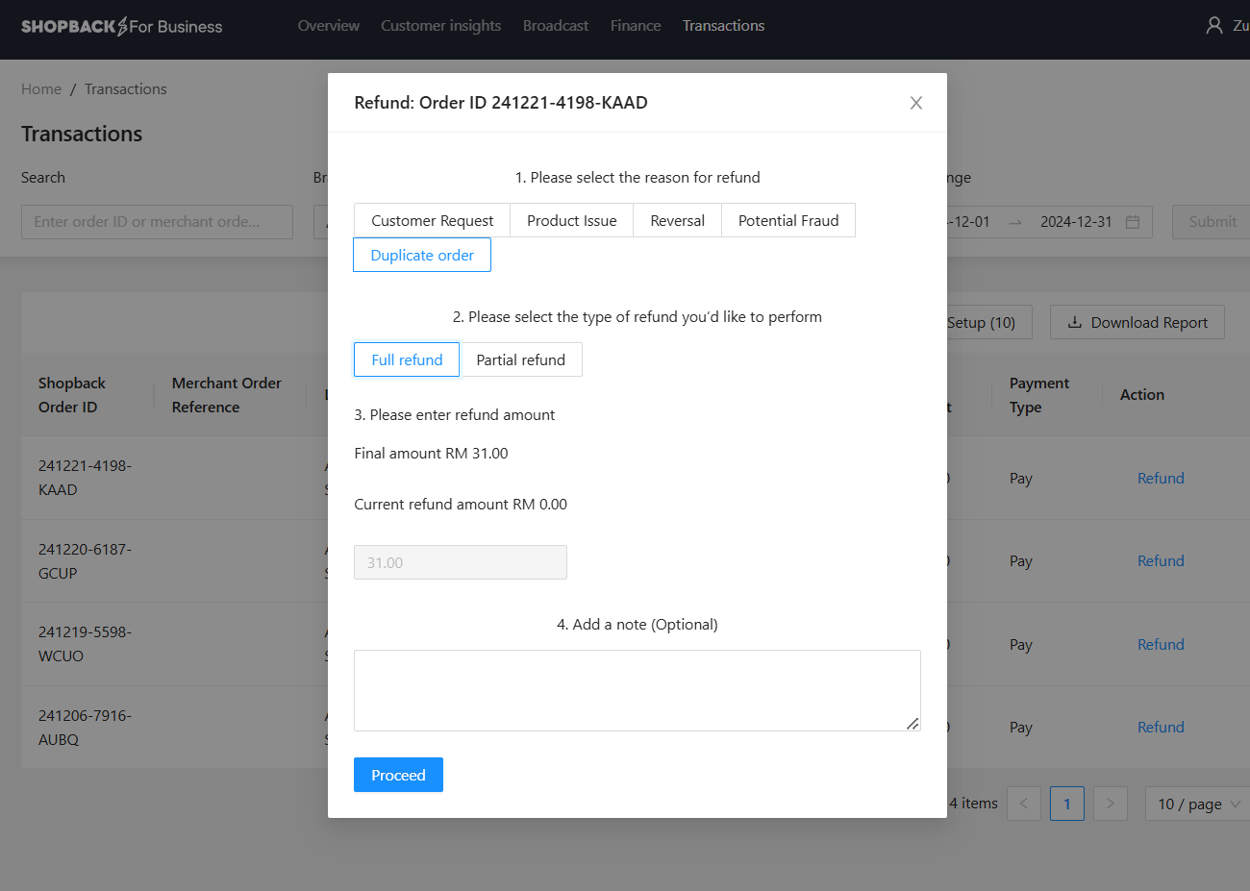The height and width of the screenshot is (891, 1250).
Task: Select Potential Fraud refund reason
Action: pyautogui.click(x=787, y=220)
